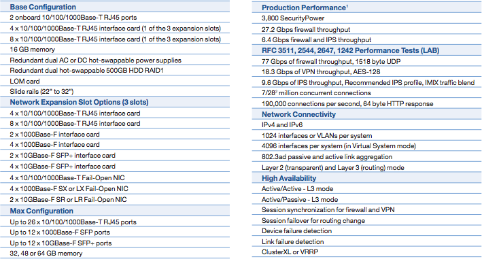
Task: Click the High Availability heading
Action: [289, 178]
